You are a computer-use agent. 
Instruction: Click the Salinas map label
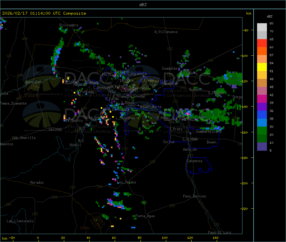pyautogui.click(x=55, y=129)
